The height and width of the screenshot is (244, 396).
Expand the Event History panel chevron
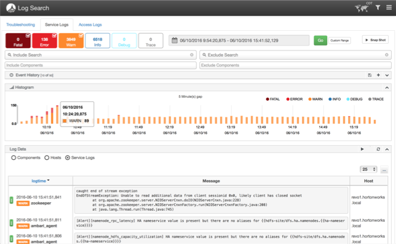pos(387,75)
